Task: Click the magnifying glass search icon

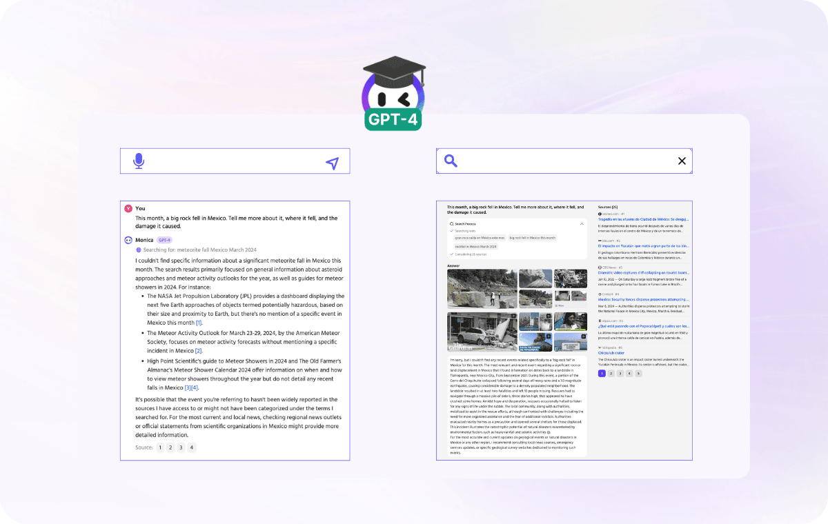Action: [x=451, y=161]
